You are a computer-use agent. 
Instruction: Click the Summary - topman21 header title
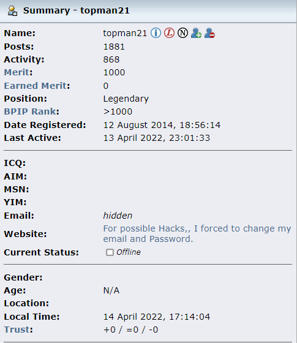point(77,10)
